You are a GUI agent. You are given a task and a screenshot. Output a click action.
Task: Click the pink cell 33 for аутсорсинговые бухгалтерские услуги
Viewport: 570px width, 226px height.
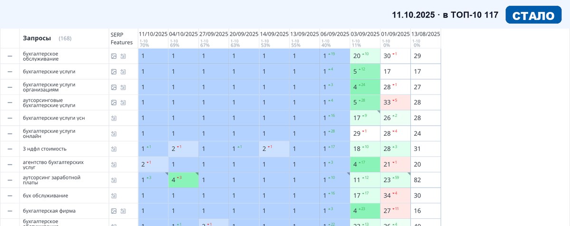(396, 103)
